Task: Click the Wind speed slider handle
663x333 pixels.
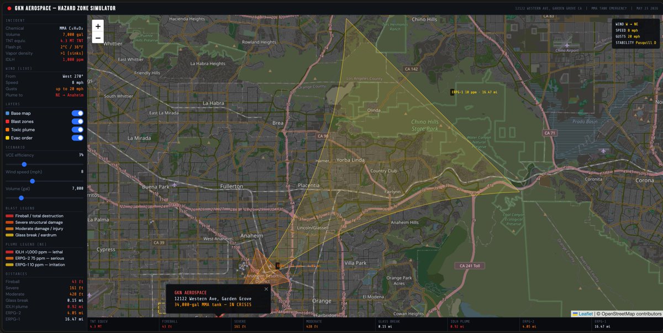Action: [33, 181]
